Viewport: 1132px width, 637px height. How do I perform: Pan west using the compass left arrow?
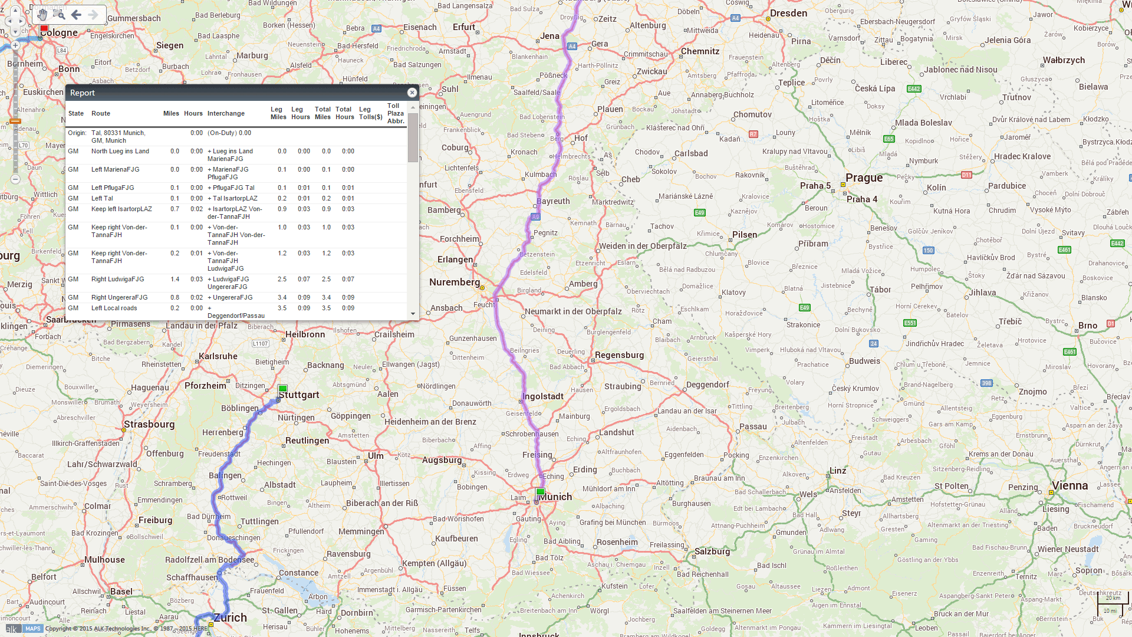[9, 21]
